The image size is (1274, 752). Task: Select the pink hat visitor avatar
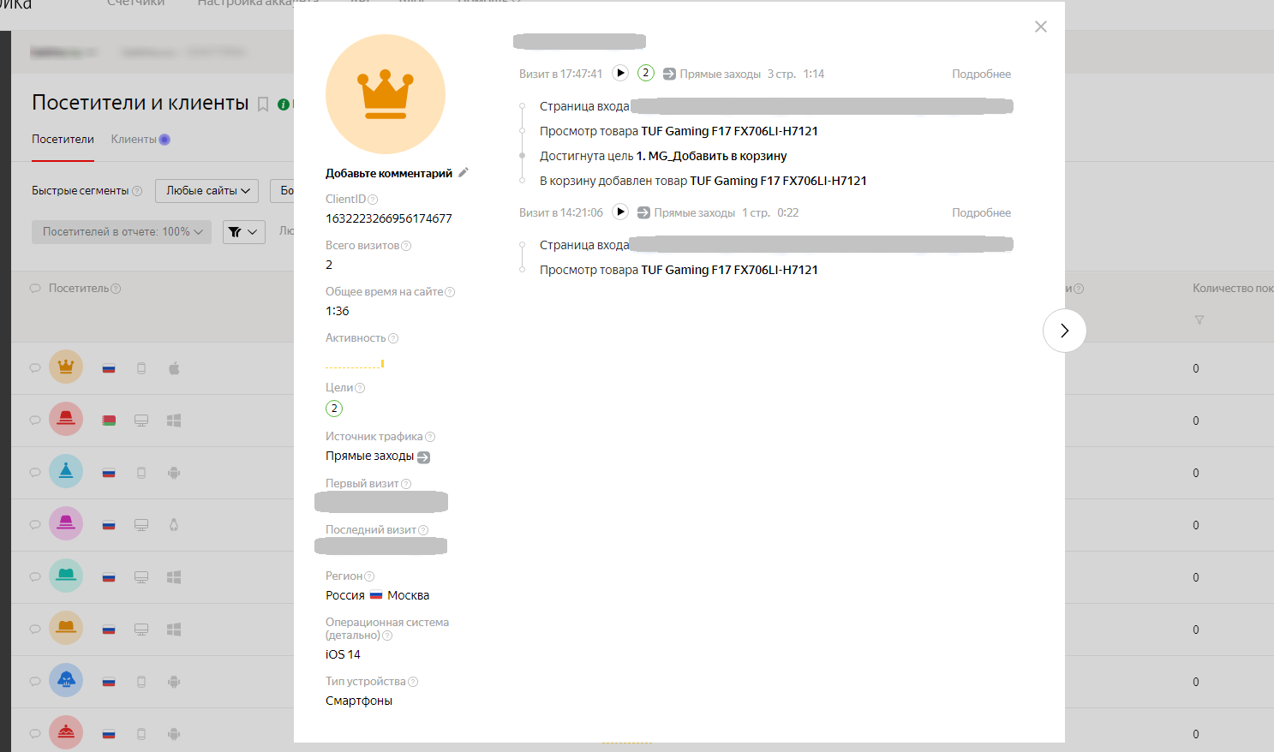point(66,524)
